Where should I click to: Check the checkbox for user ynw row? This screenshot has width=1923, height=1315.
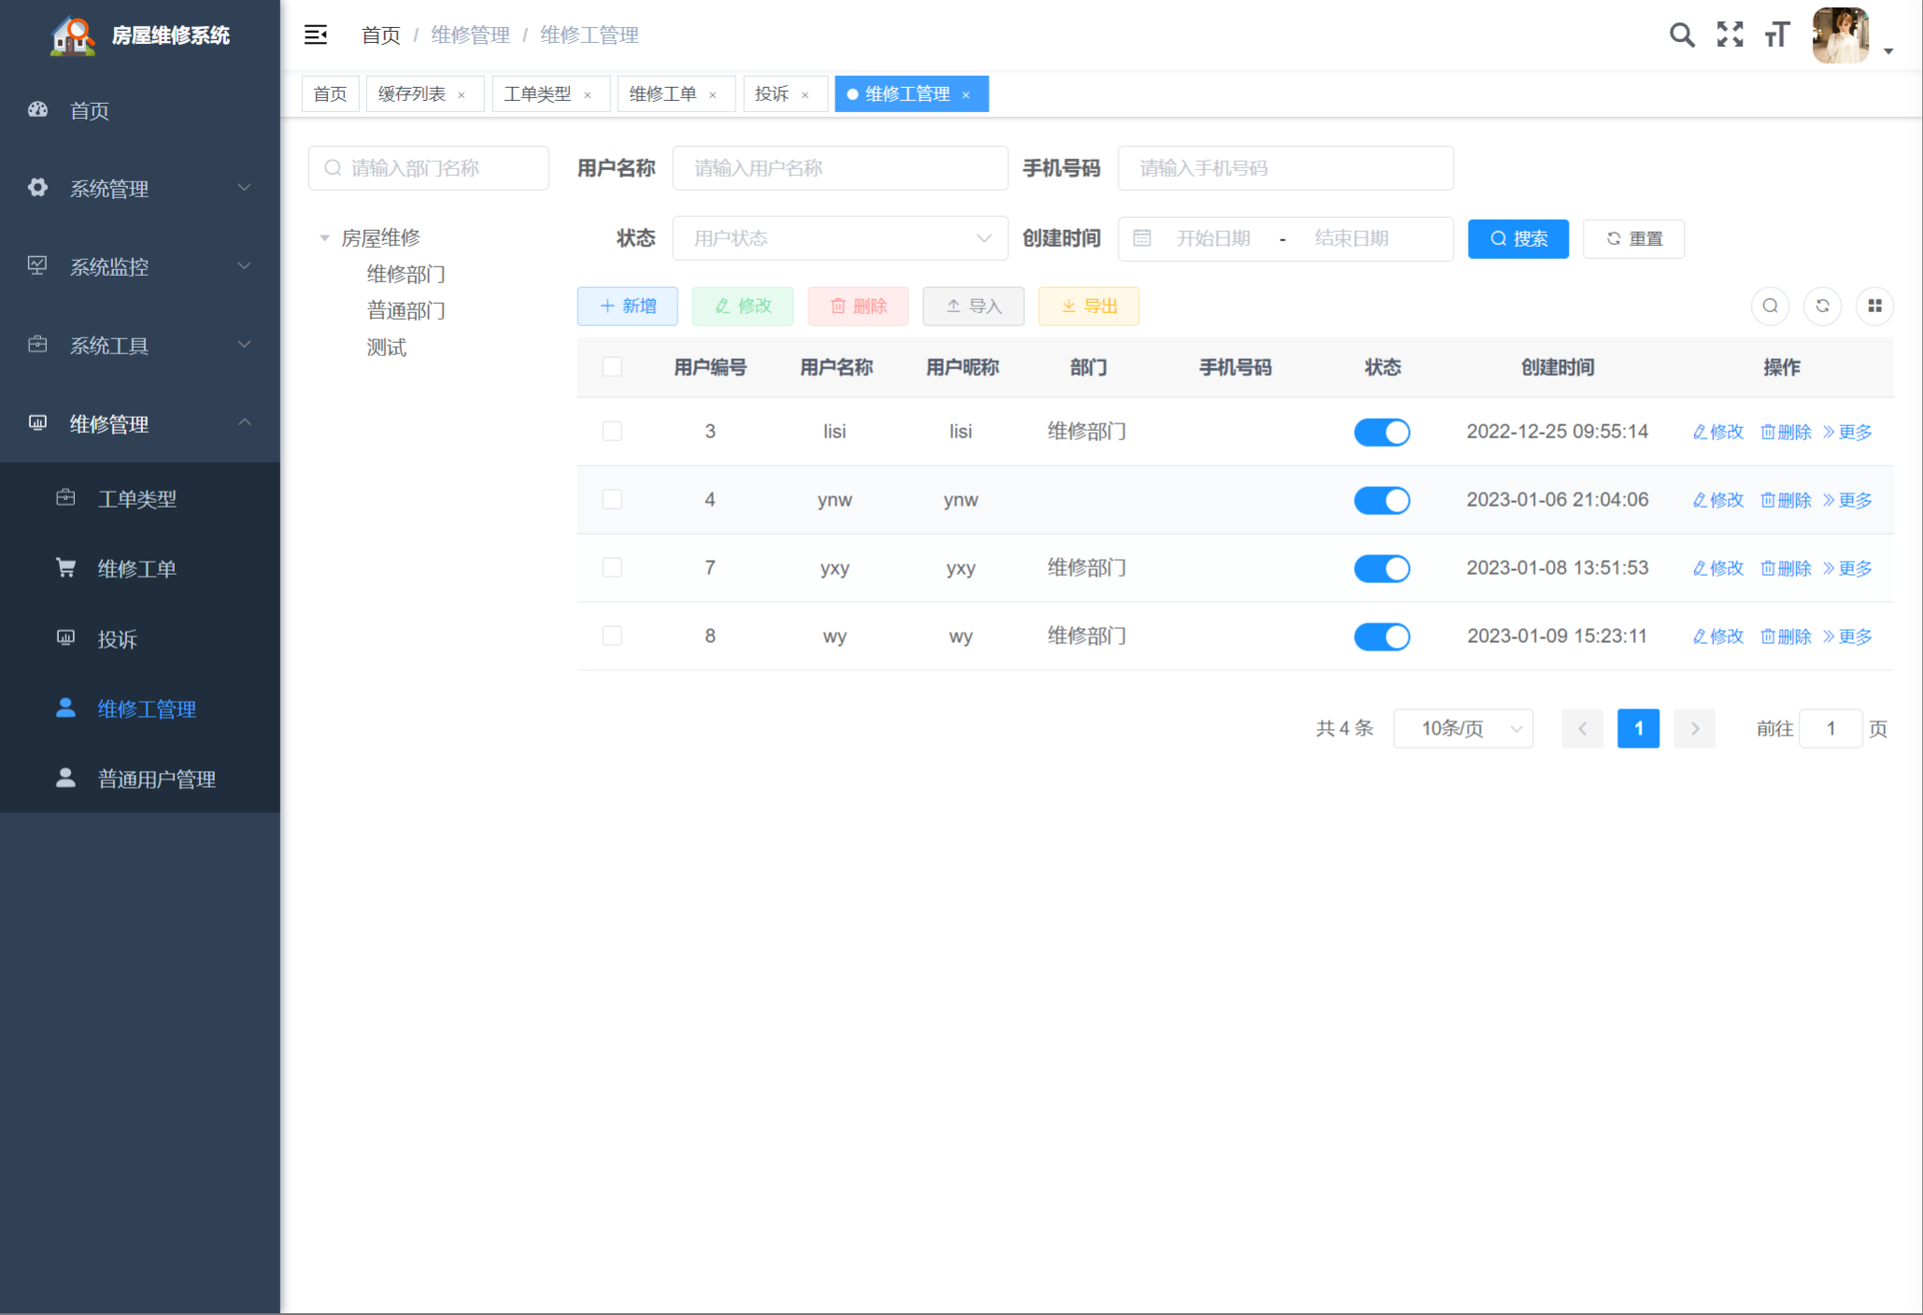click(x=612, y=500)
